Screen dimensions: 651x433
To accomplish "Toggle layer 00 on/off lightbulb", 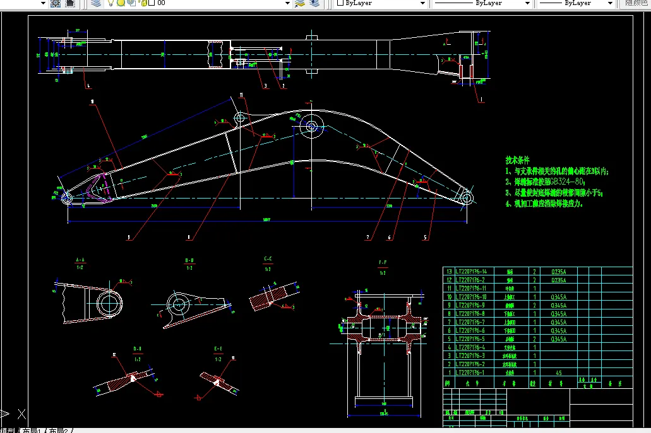I will [110, 3].
